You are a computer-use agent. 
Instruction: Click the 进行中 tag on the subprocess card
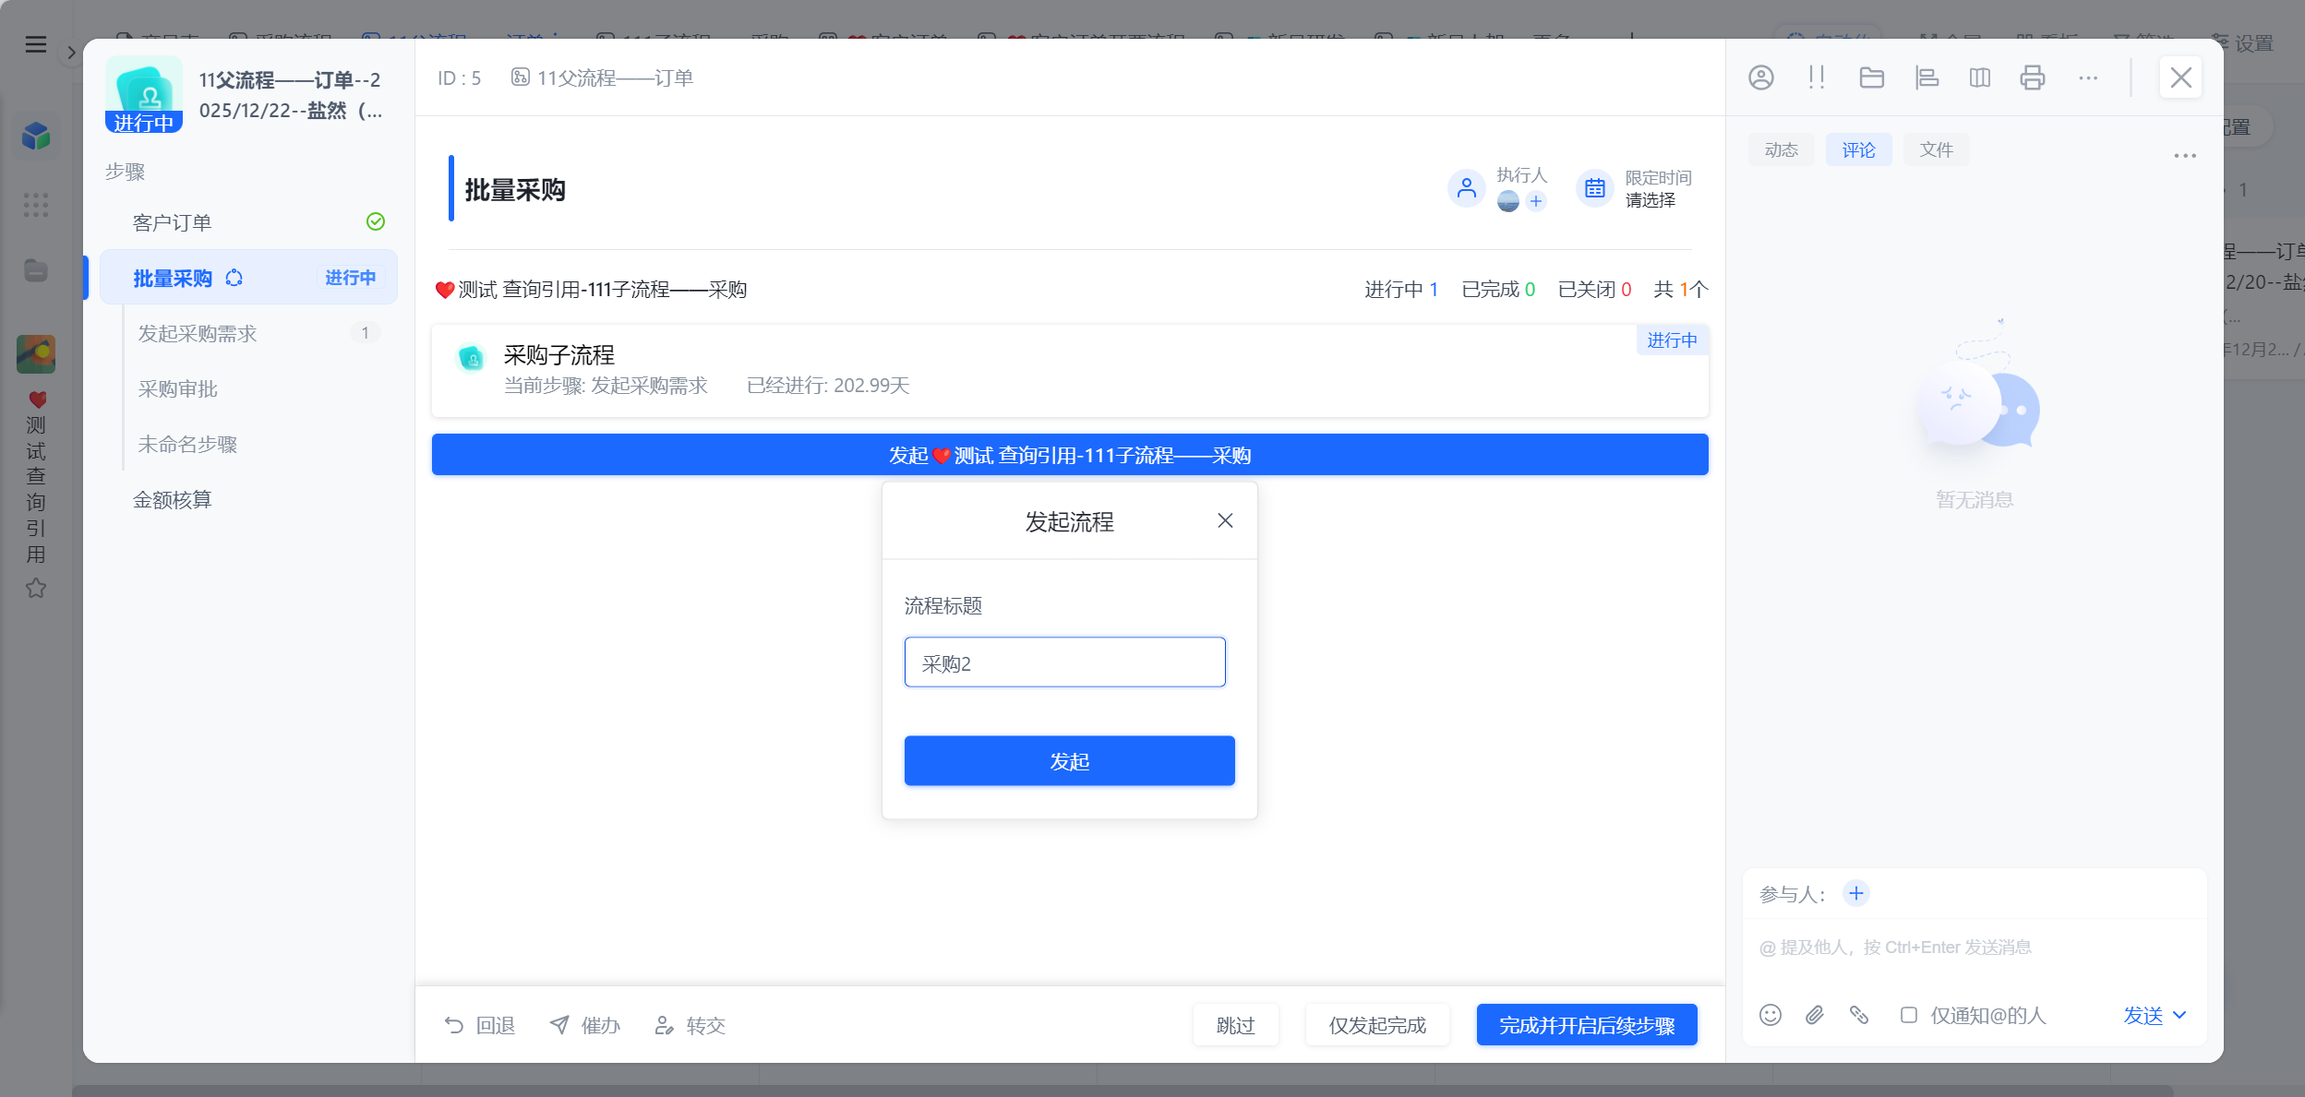tap(1672, 340)
